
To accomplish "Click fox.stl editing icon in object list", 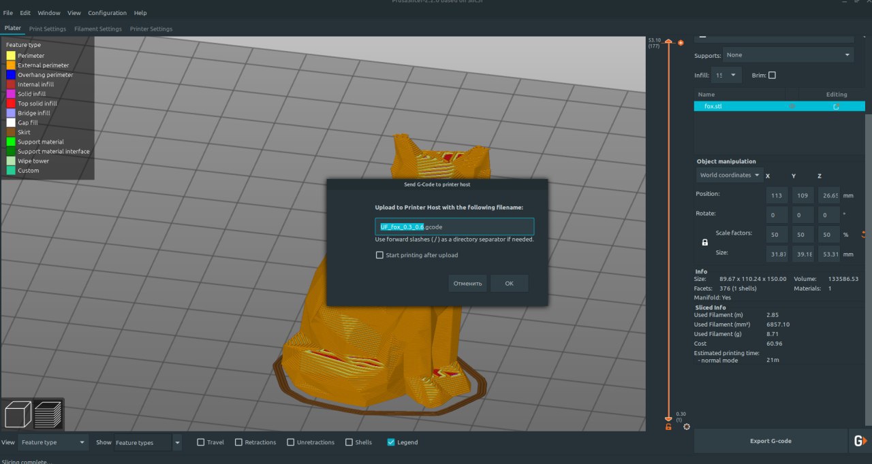I will (836, 106).
